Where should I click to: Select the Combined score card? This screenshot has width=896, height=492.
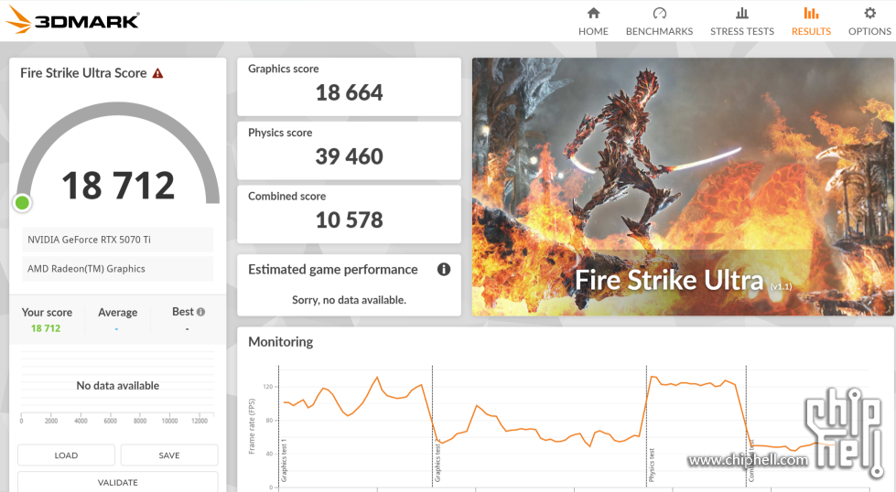349,214
